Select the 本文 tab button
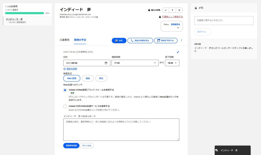This screenshot has width=261, height=155. pyautogui.click(x=119, y=40)
